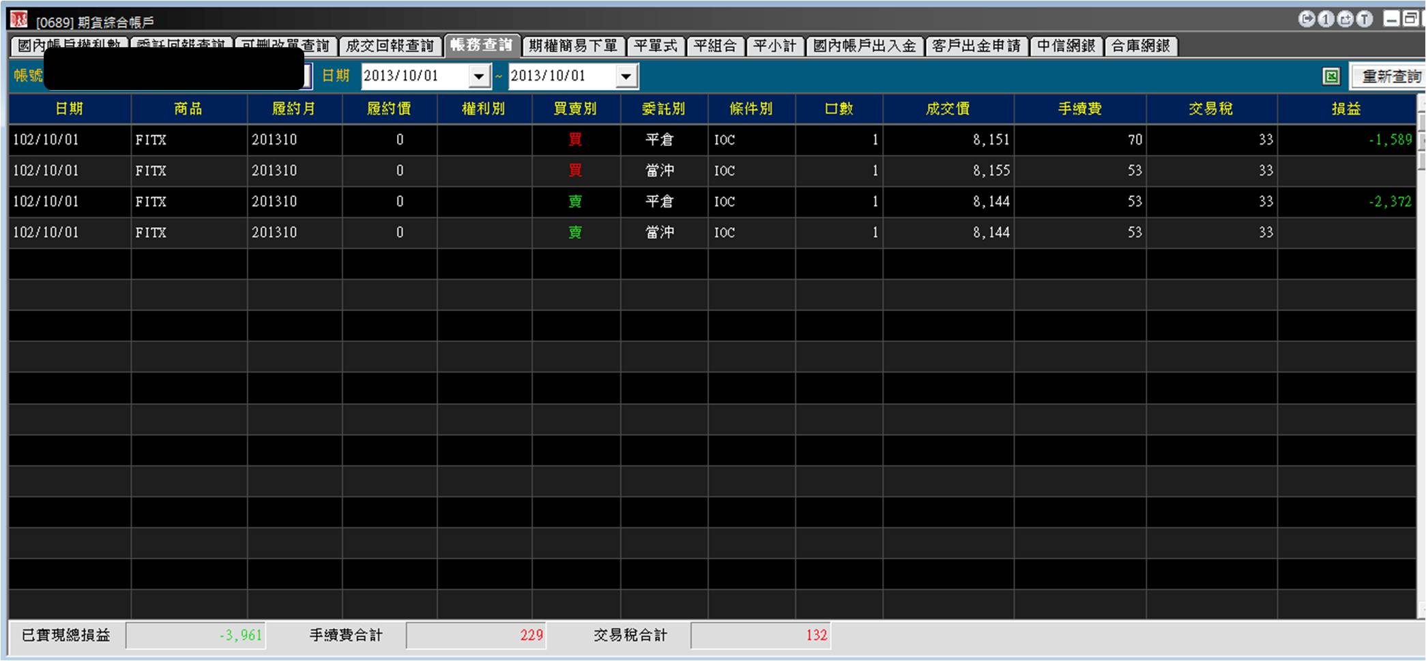Click the window title [0689] 期貨綜合帳戶
1426x661 pixels.
[x=95, y=23]
